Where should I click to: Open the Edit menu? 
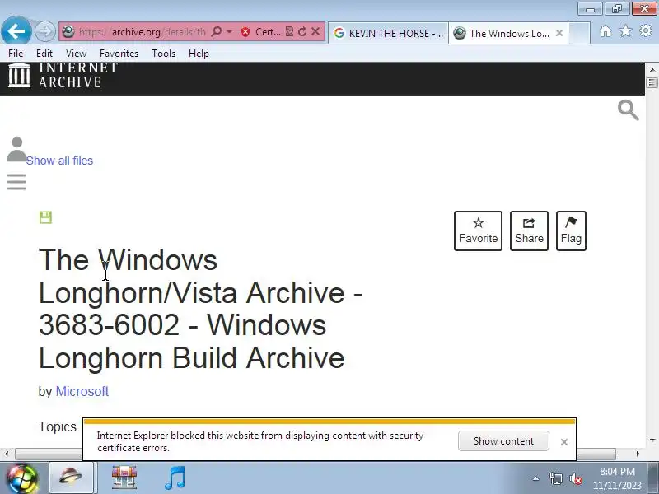click(44, 54)
